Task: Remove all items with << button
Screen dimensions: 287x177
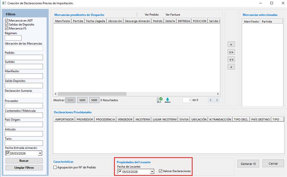Action: tap(231, 59)
